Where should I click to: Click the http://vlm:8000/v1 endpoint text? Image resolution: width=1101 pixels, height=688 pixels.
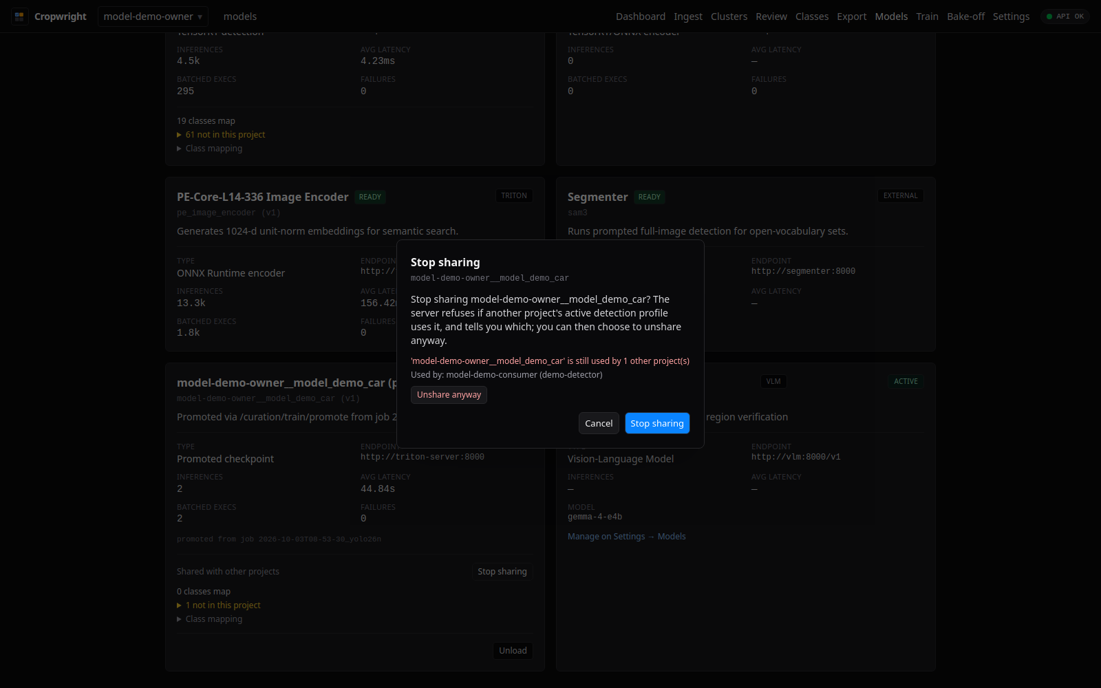795,457
